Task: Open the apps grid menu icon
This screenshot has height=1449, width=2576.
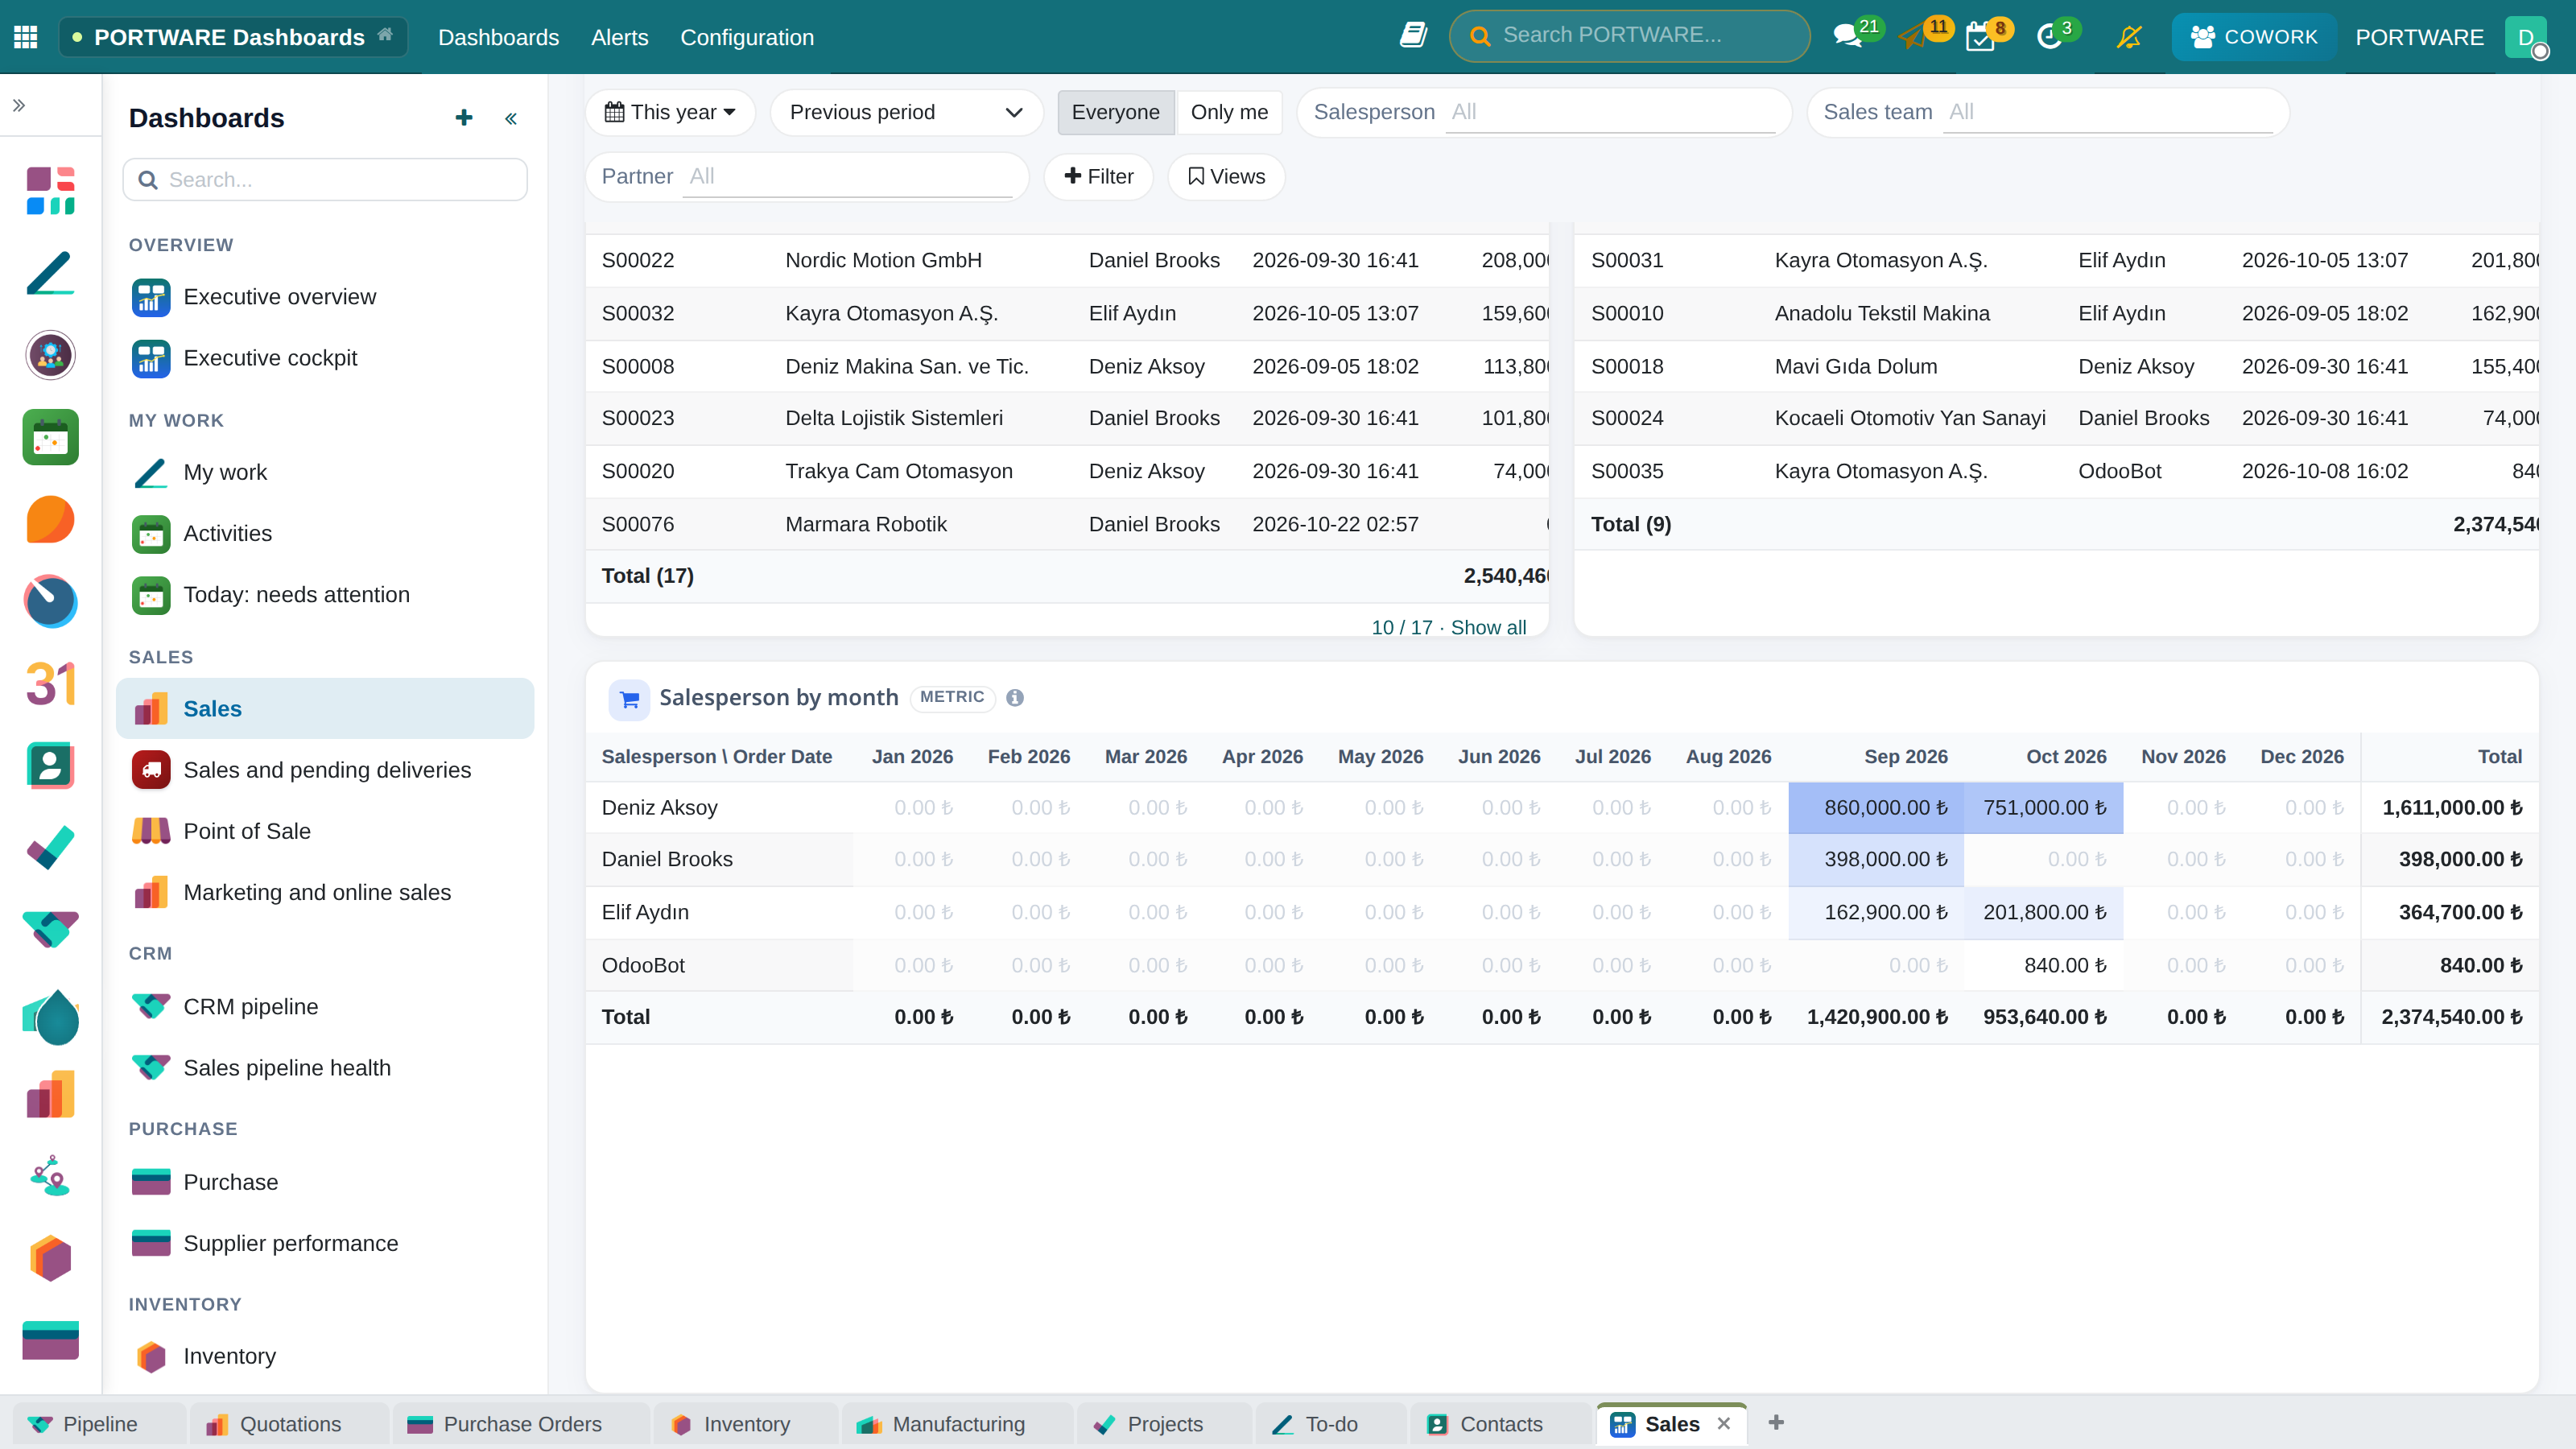Action: click(x=26, y=37)
